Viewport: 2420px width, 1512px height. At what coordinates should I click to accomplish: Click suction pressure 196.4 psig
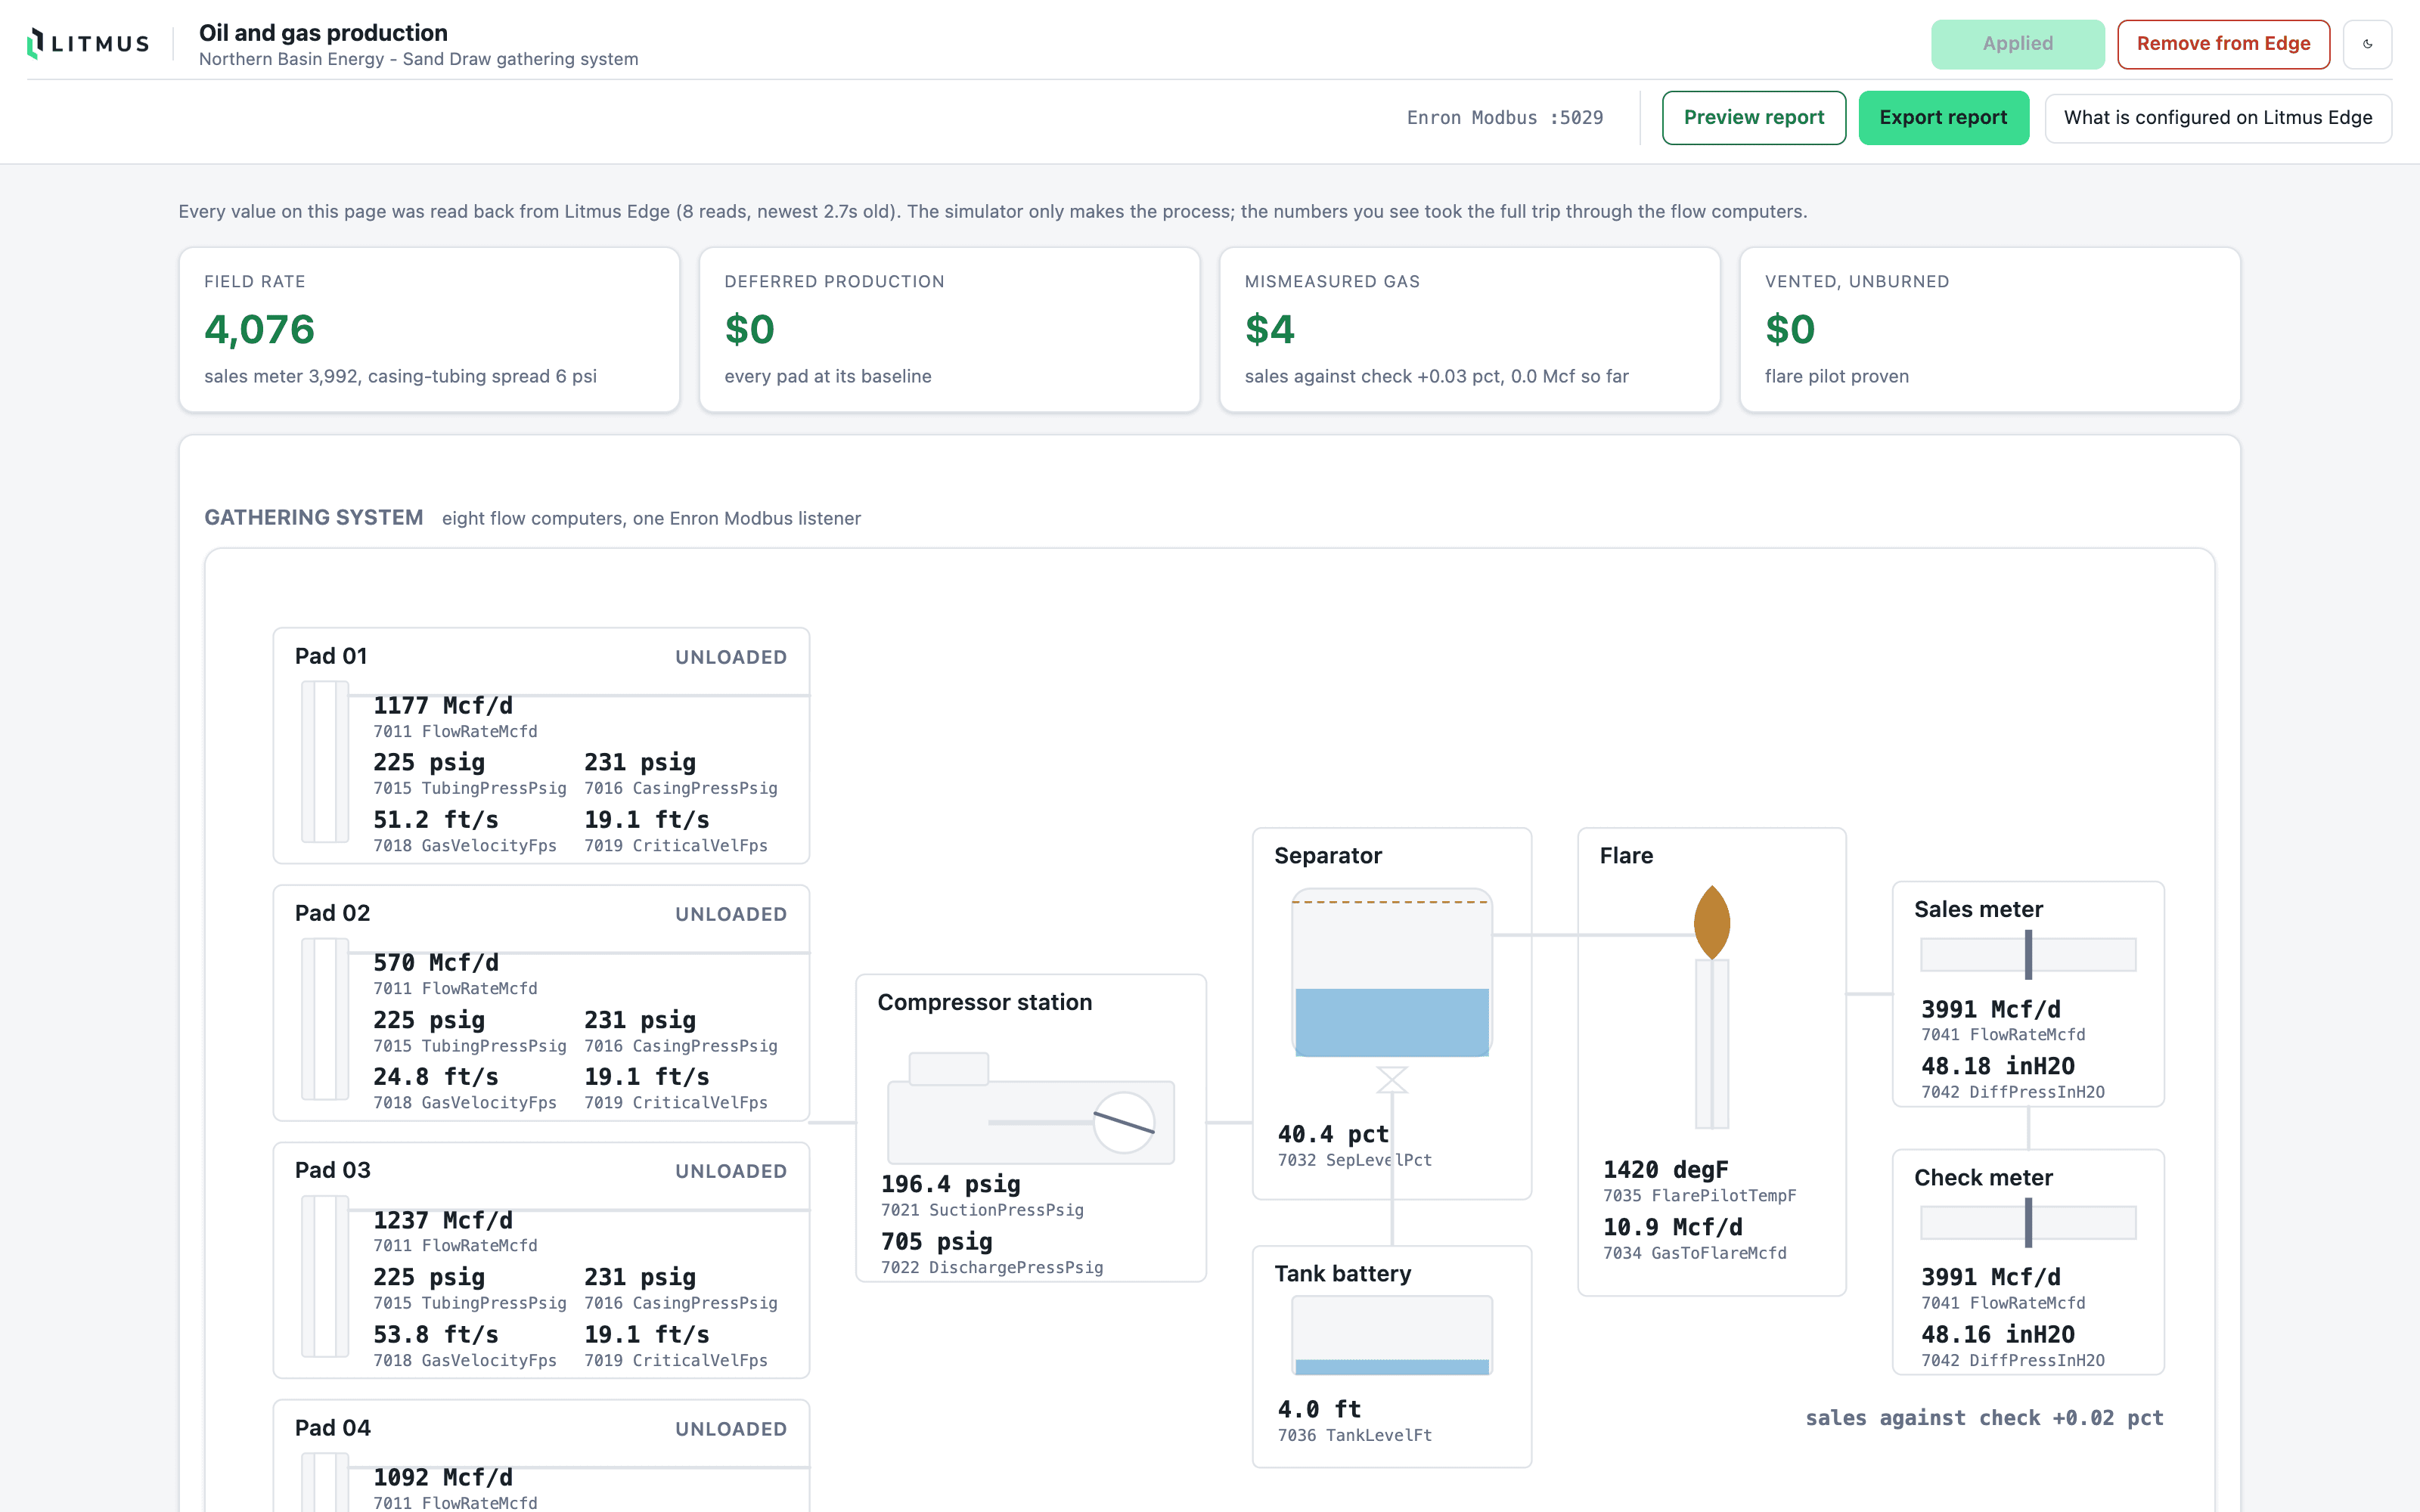950,1184
